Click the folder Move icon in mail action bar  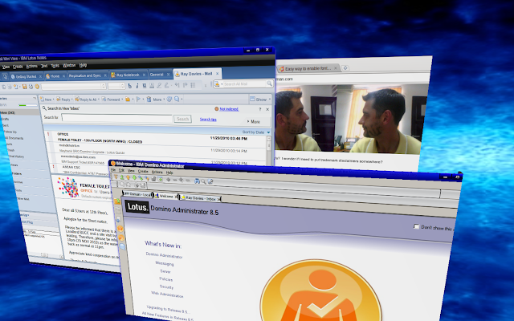coord(128,100)
